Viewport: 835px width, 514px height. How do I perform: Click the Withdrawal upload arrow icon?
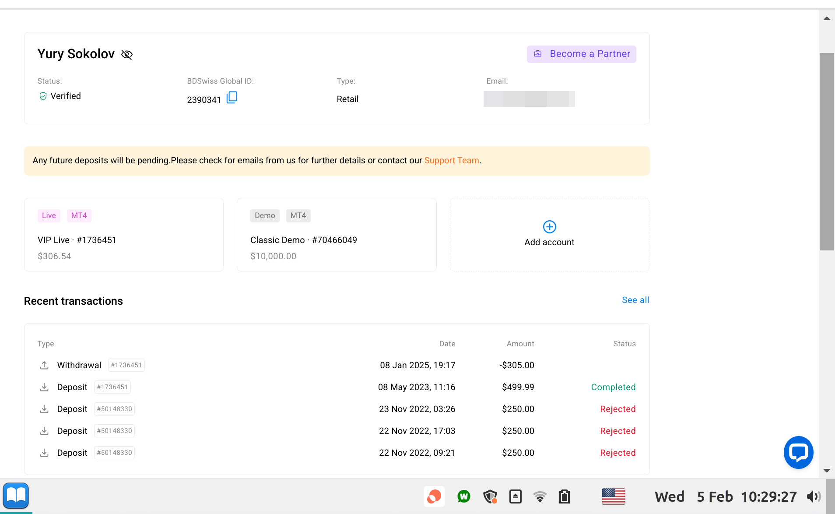(44, 365)
